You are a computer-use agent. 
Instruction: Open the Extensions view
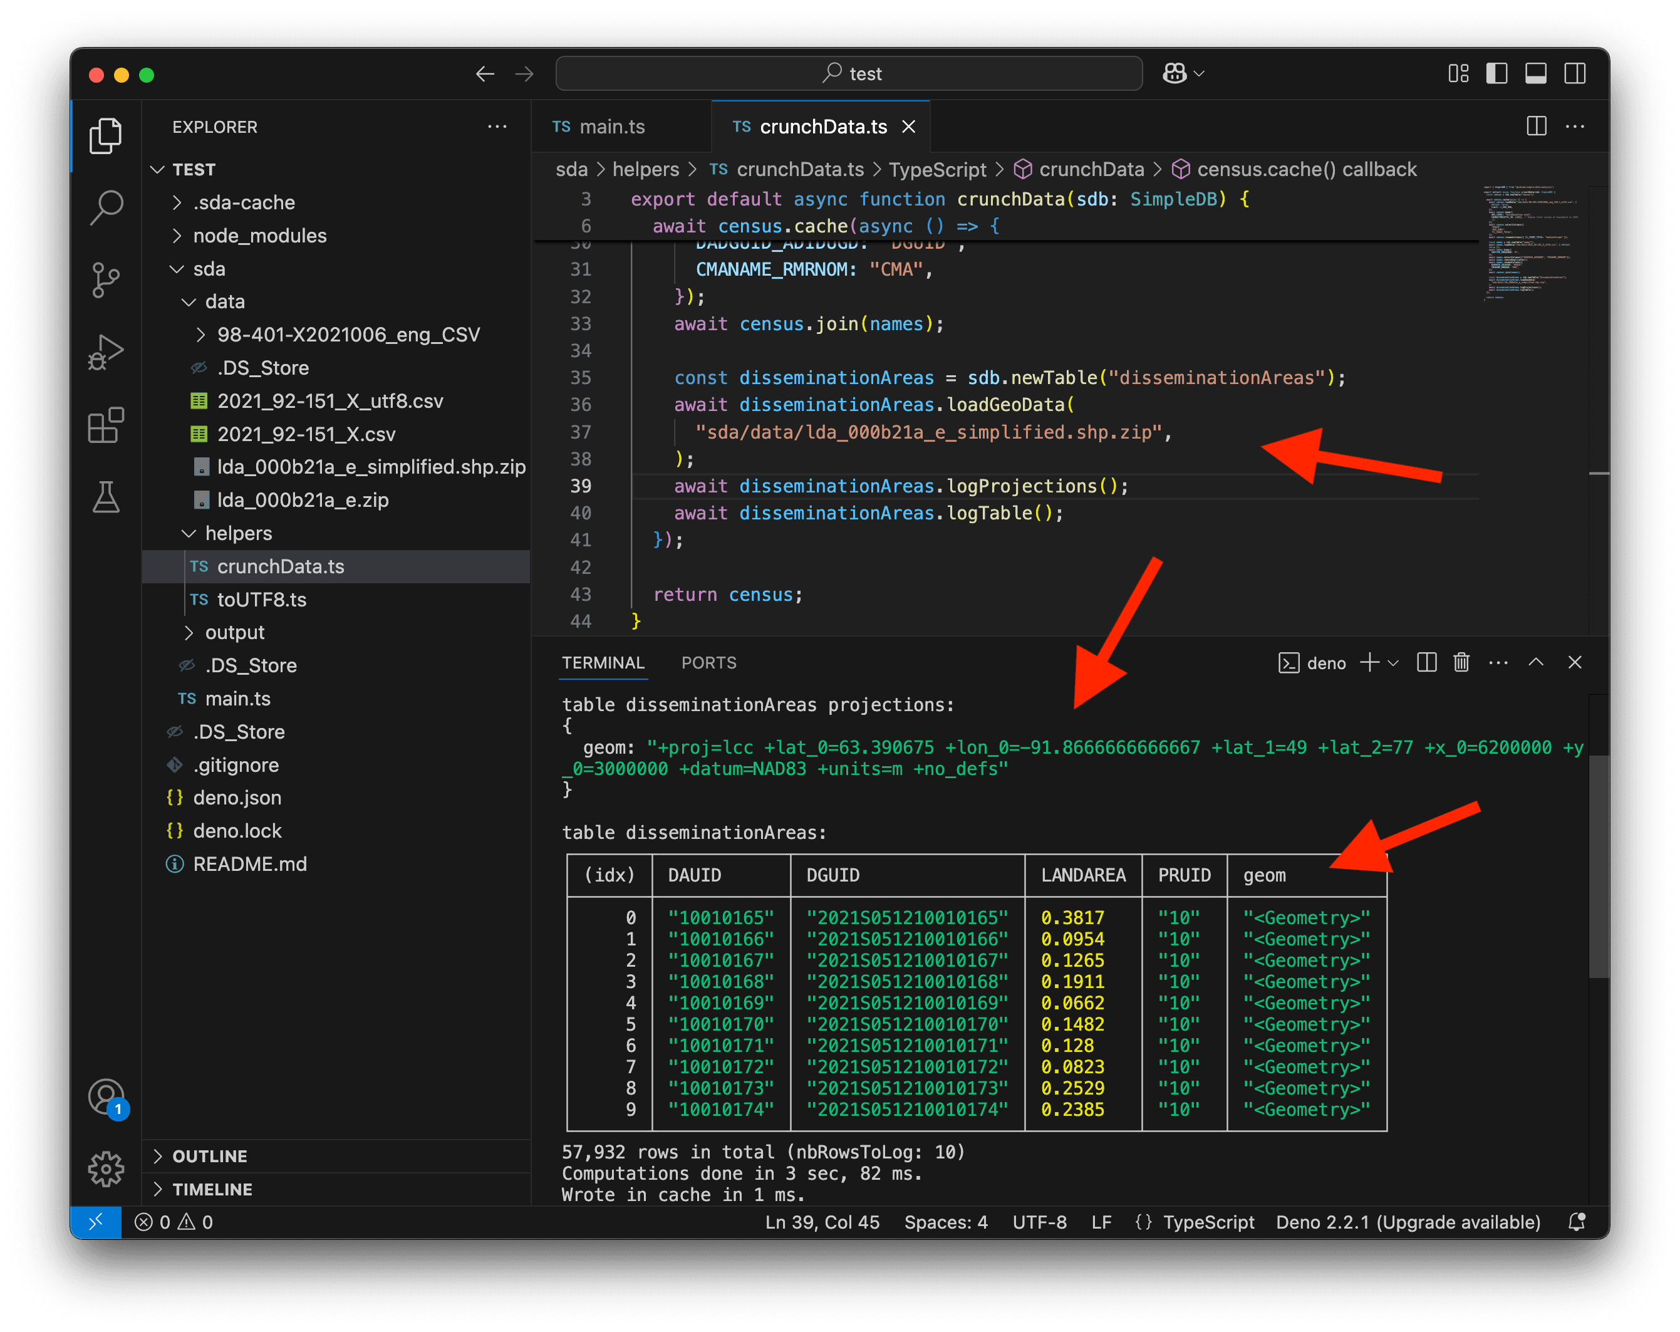(106, 425)
